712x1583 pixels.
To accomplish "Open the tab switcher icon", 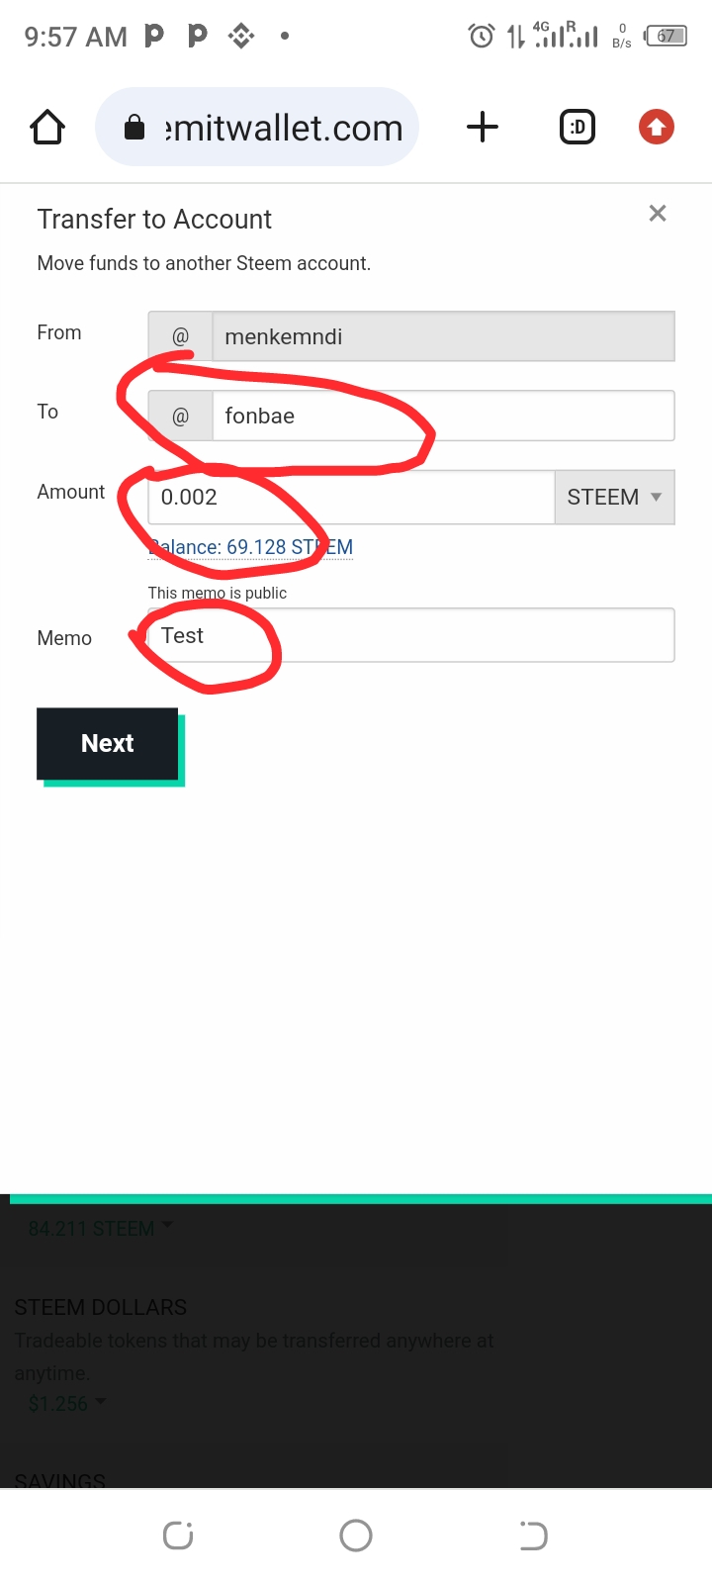I will click(578, 127).
